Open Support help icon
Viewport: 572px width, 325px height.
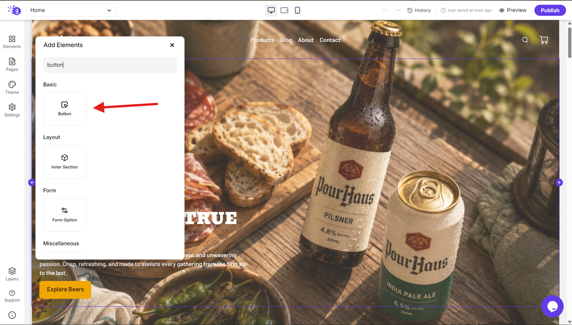12,296
